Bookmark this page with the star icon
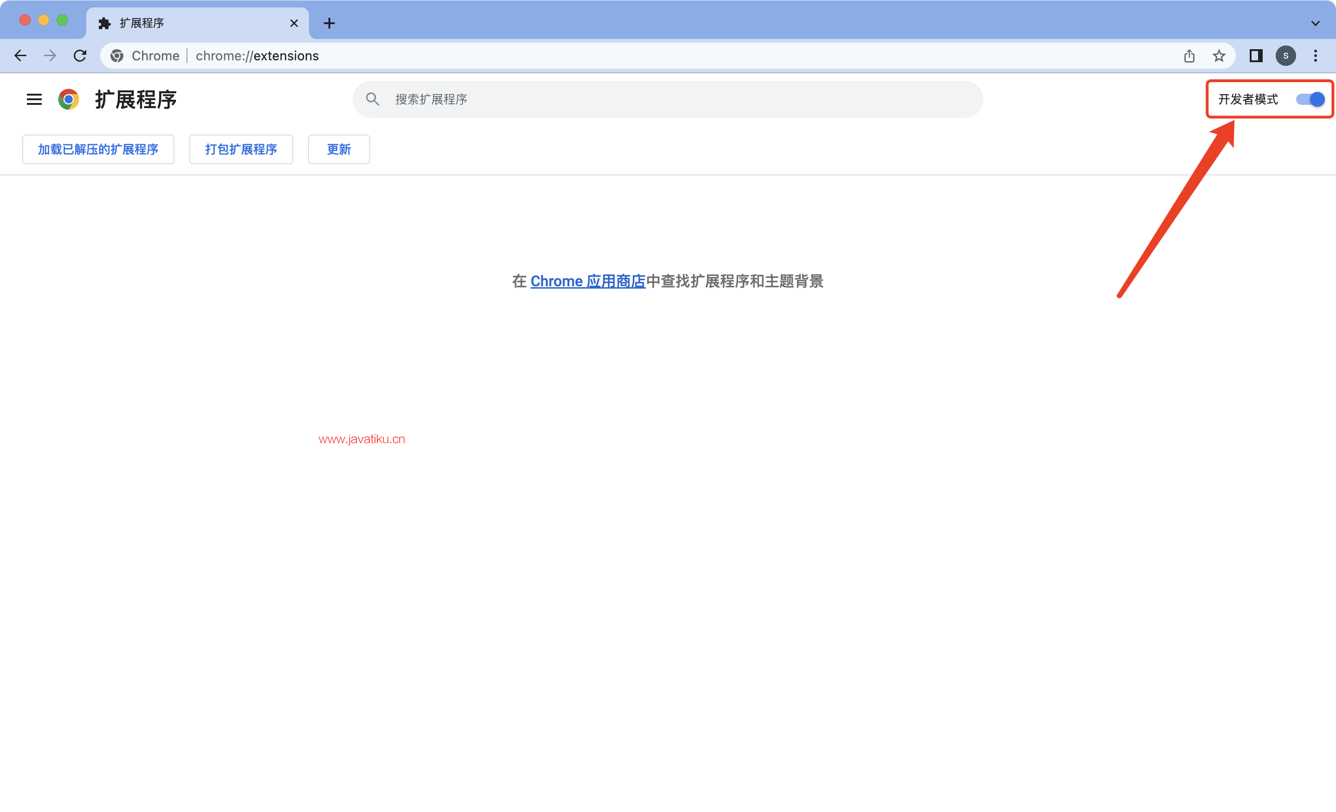1336x812 pixels. (x=1219, y=56)
